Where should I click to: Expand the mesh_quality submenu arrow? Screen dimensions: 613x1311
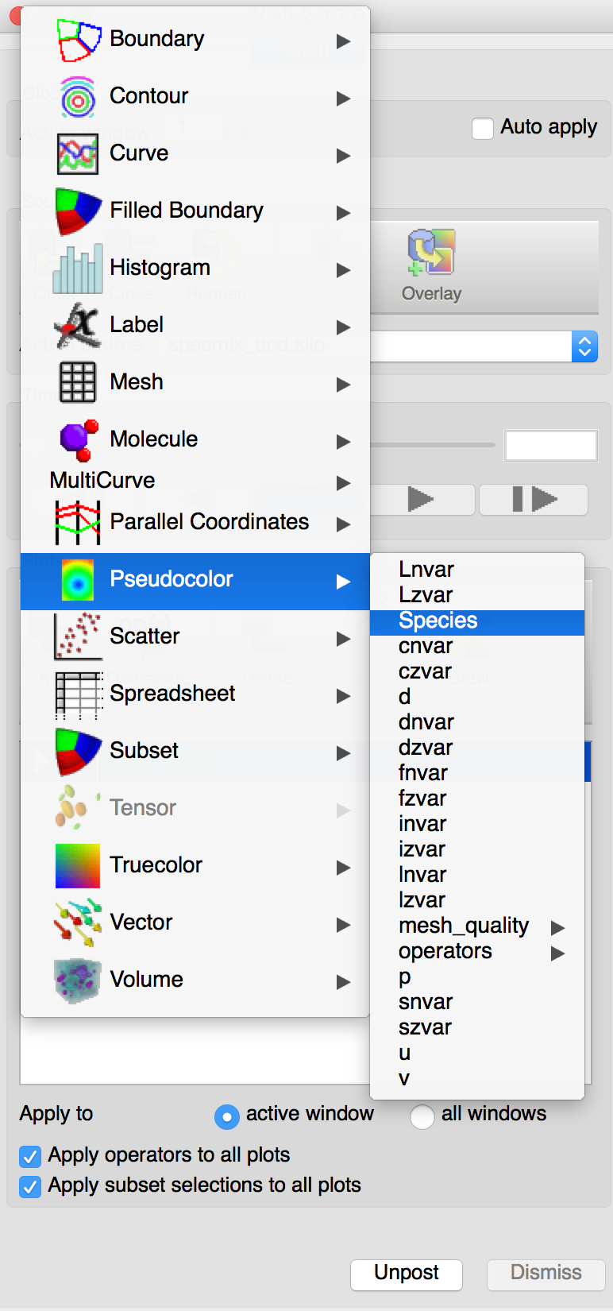pyautogui.click(x=558, y=927)
